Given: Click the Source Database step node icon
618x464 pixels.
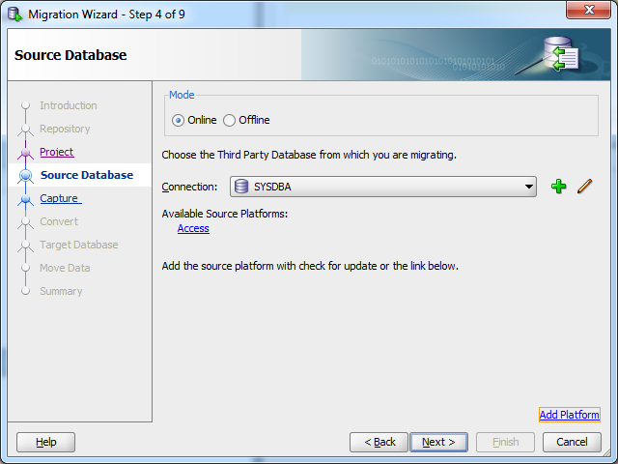Looking at the screenshot, I should click(26, 175).
